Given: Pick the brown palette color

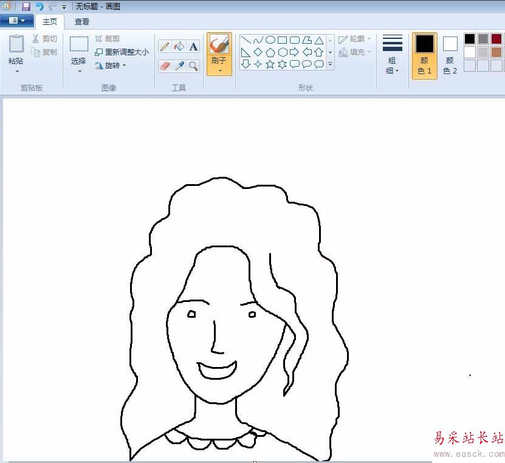Looking at the screenshot, I should point(496,52).
